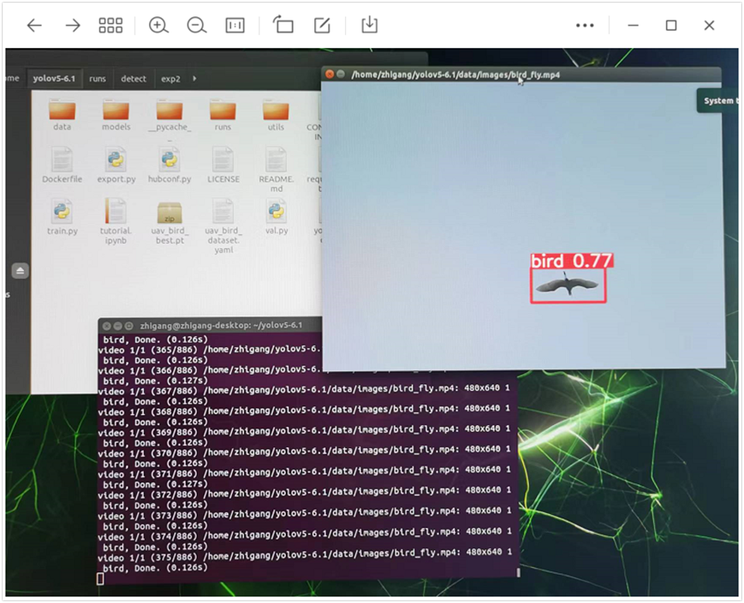
Task: Go forward to the next image
Action: (73, 26)
